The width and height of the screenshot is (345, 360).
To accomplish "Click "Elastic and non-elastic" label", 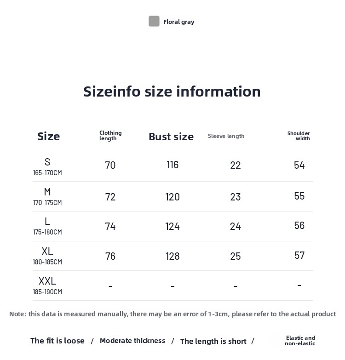I will [x=300, y=341].
